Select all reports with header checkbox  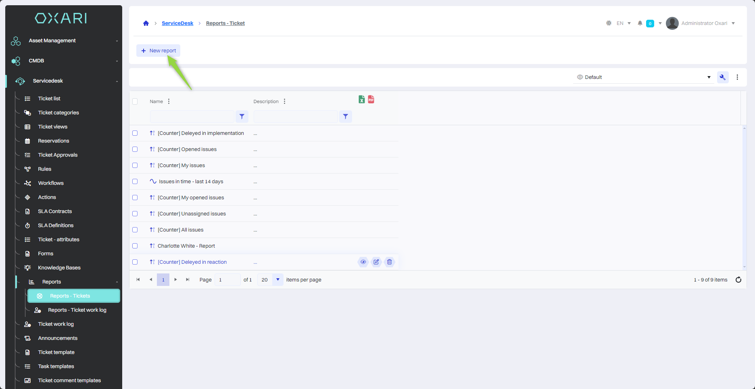(135, 101)
